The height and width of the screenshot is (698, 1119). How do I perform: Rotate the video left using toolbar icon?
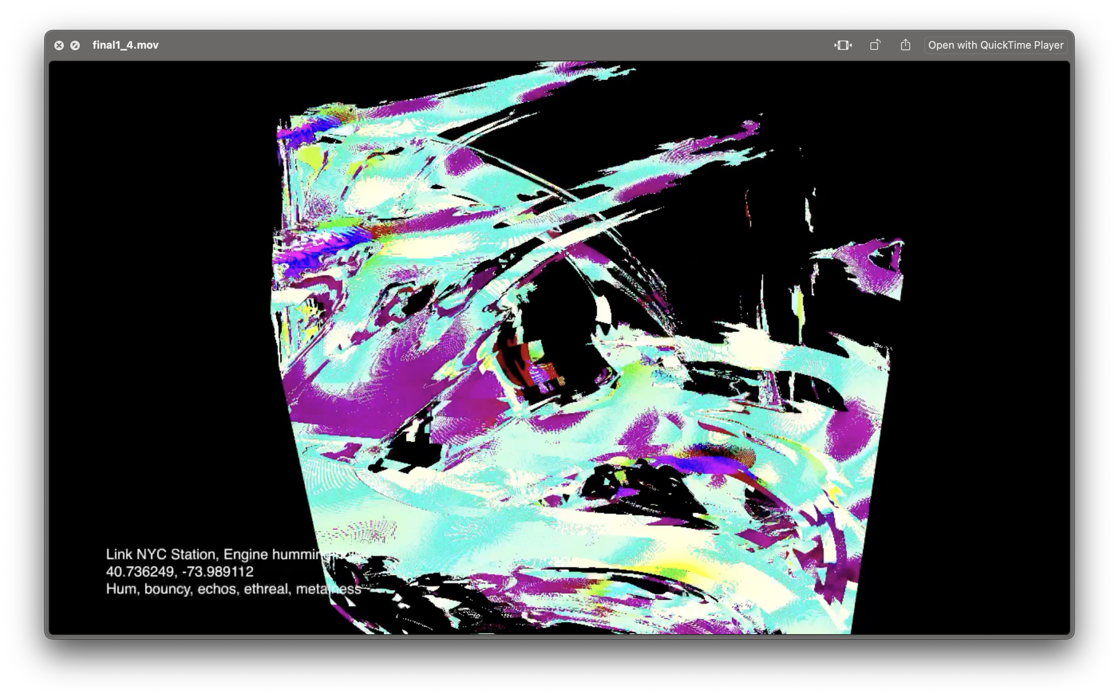(x=875, y=45)
